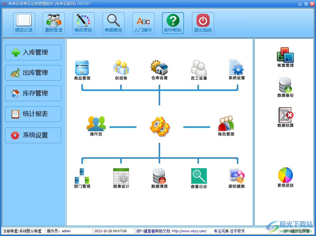
Task: Open 查看日志 view log icon
Action: pos(199,178)
